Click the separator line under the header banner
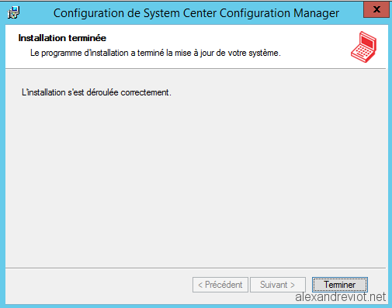Screen dimensions: 392x308 pyautogui.click(x=196, y=69)
